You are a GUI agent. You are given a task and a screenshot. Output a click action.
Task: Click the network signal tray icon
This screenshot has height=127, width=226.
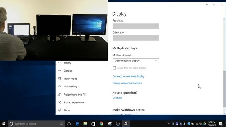point(197,124)
